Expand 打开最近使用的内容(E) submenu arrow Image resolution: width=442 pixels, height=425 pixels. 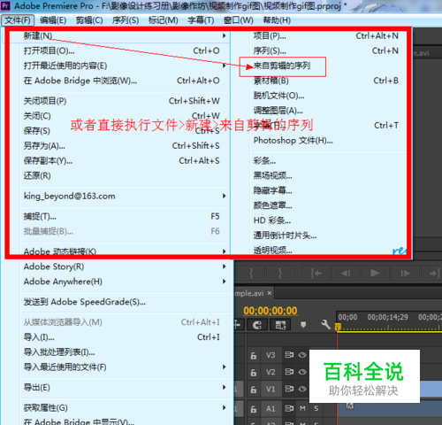tap(225, 66)
